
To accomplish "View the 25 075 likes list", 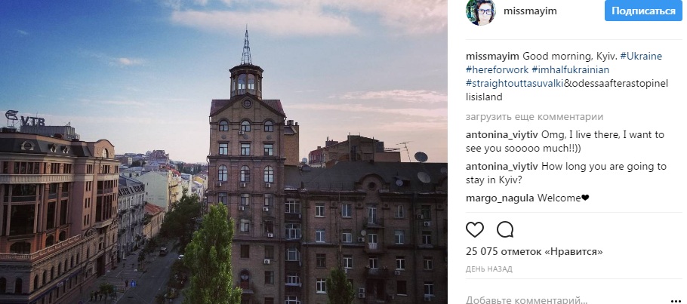I will pyautogui.click(x=534, y=252).
